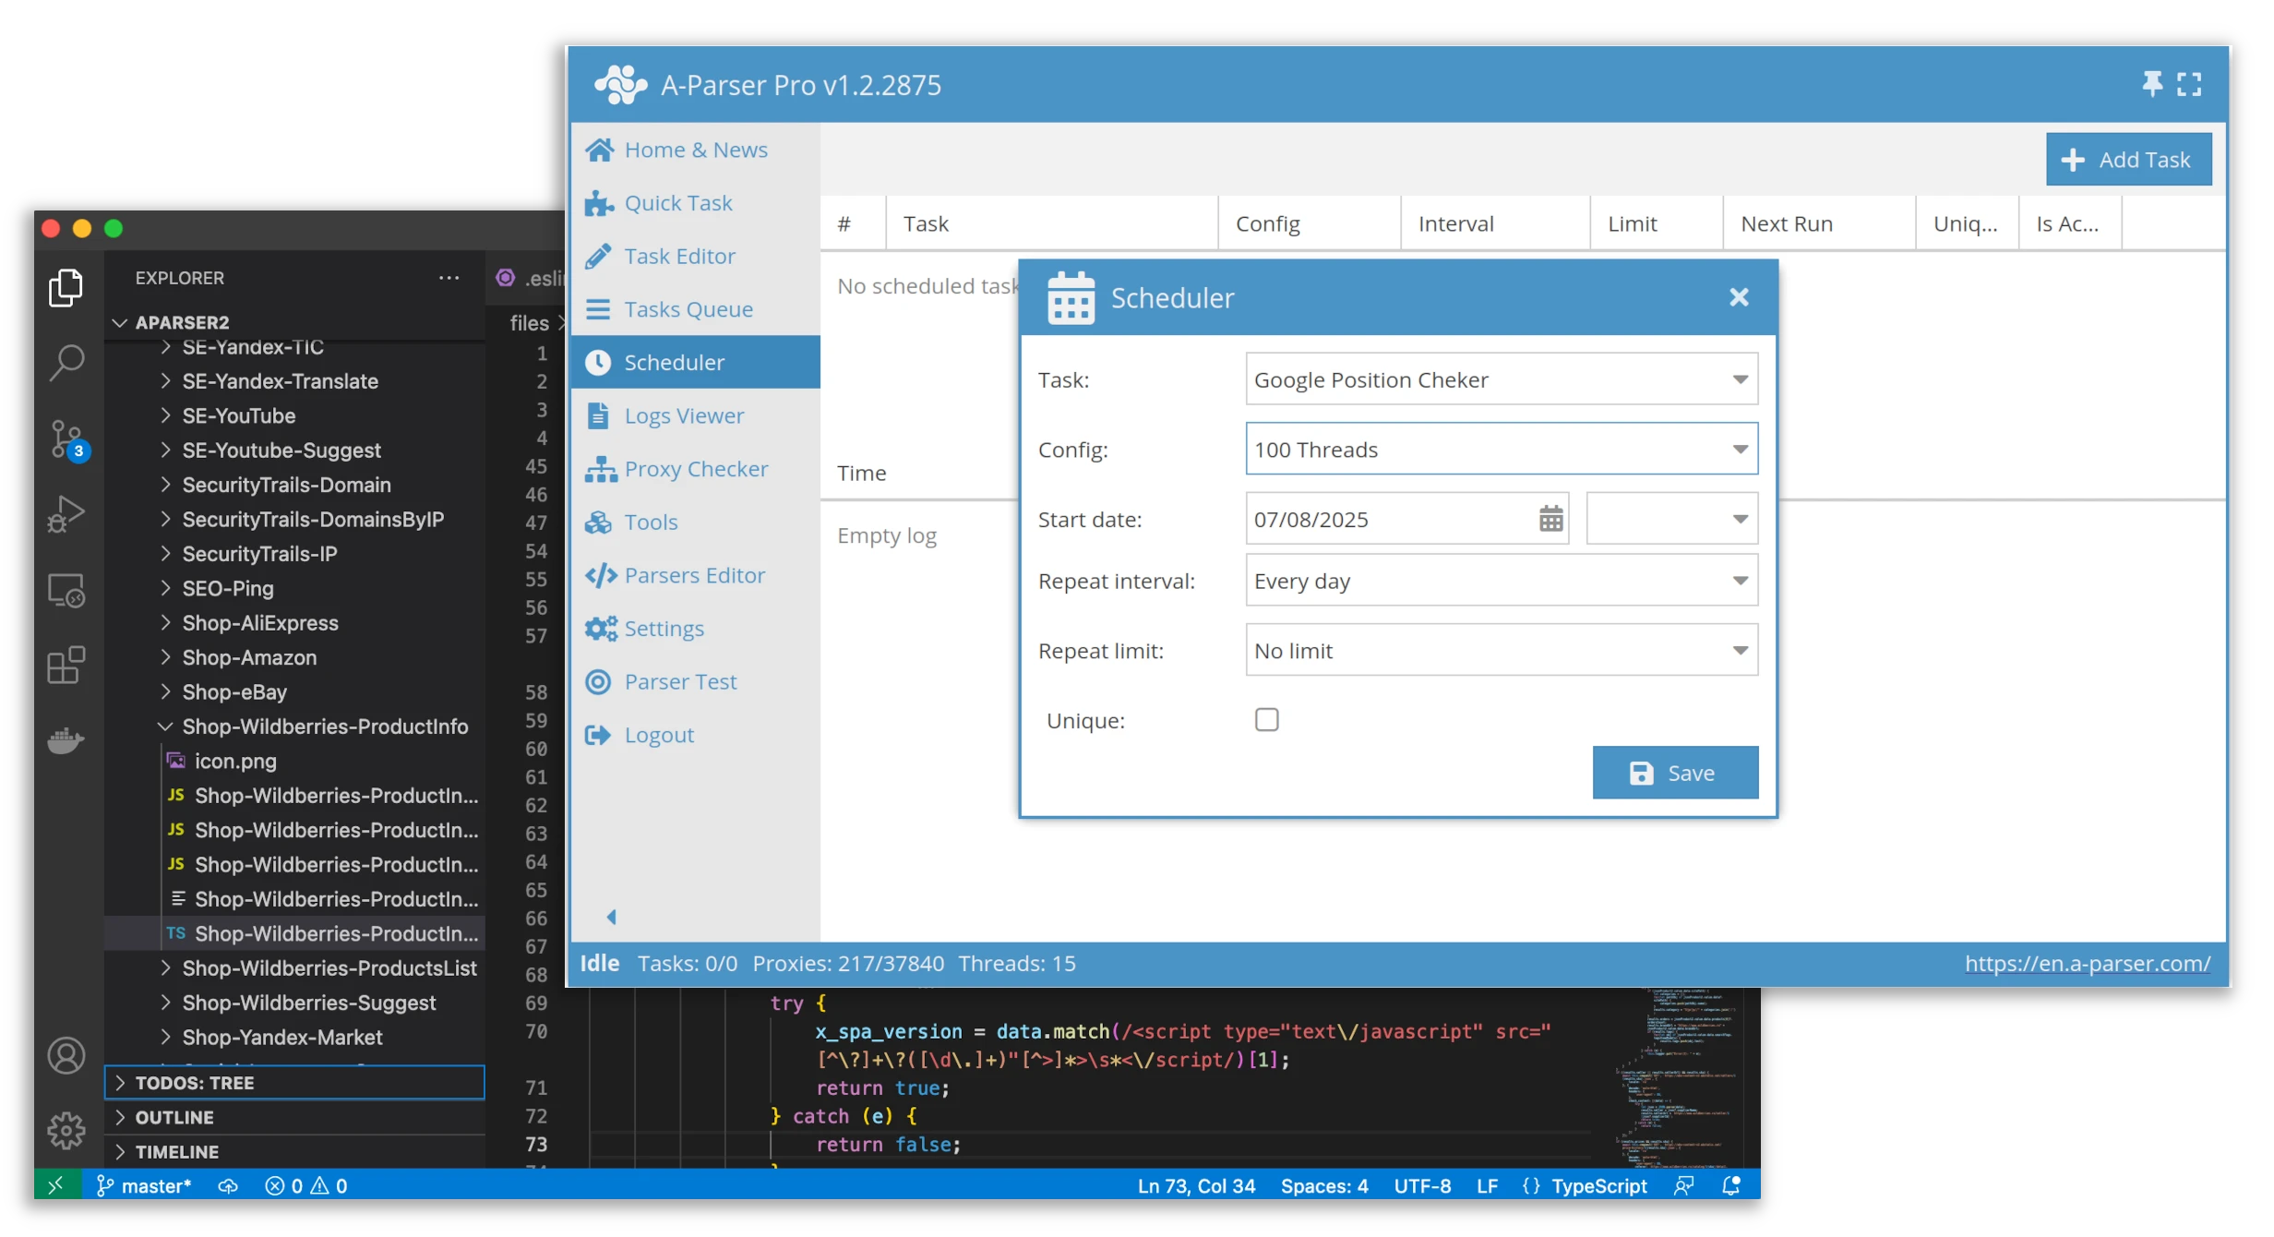Open the en.a-parser.com link
This screenshot has width=2274, height=1237.
click(x=2088, y=963)
